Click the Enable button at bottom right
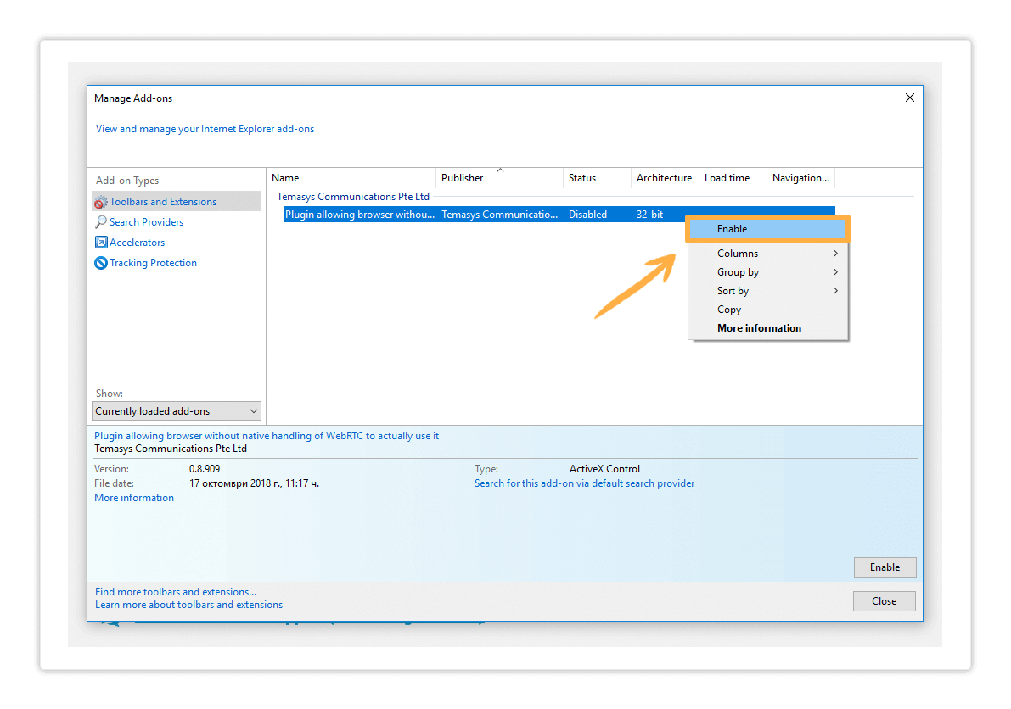Viewport: 1011px width, 709px height. (885, 567)
